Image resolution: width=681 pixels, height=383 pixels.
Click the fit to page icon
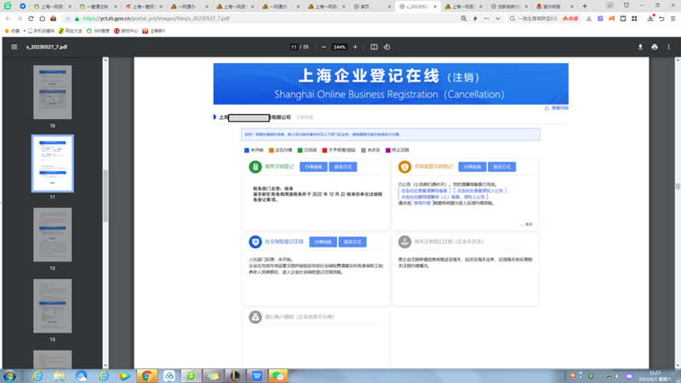(x=374, y=48)
